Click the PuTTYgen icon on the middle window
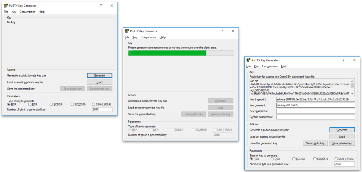This screenshot has height=172, width=362. 126,31
